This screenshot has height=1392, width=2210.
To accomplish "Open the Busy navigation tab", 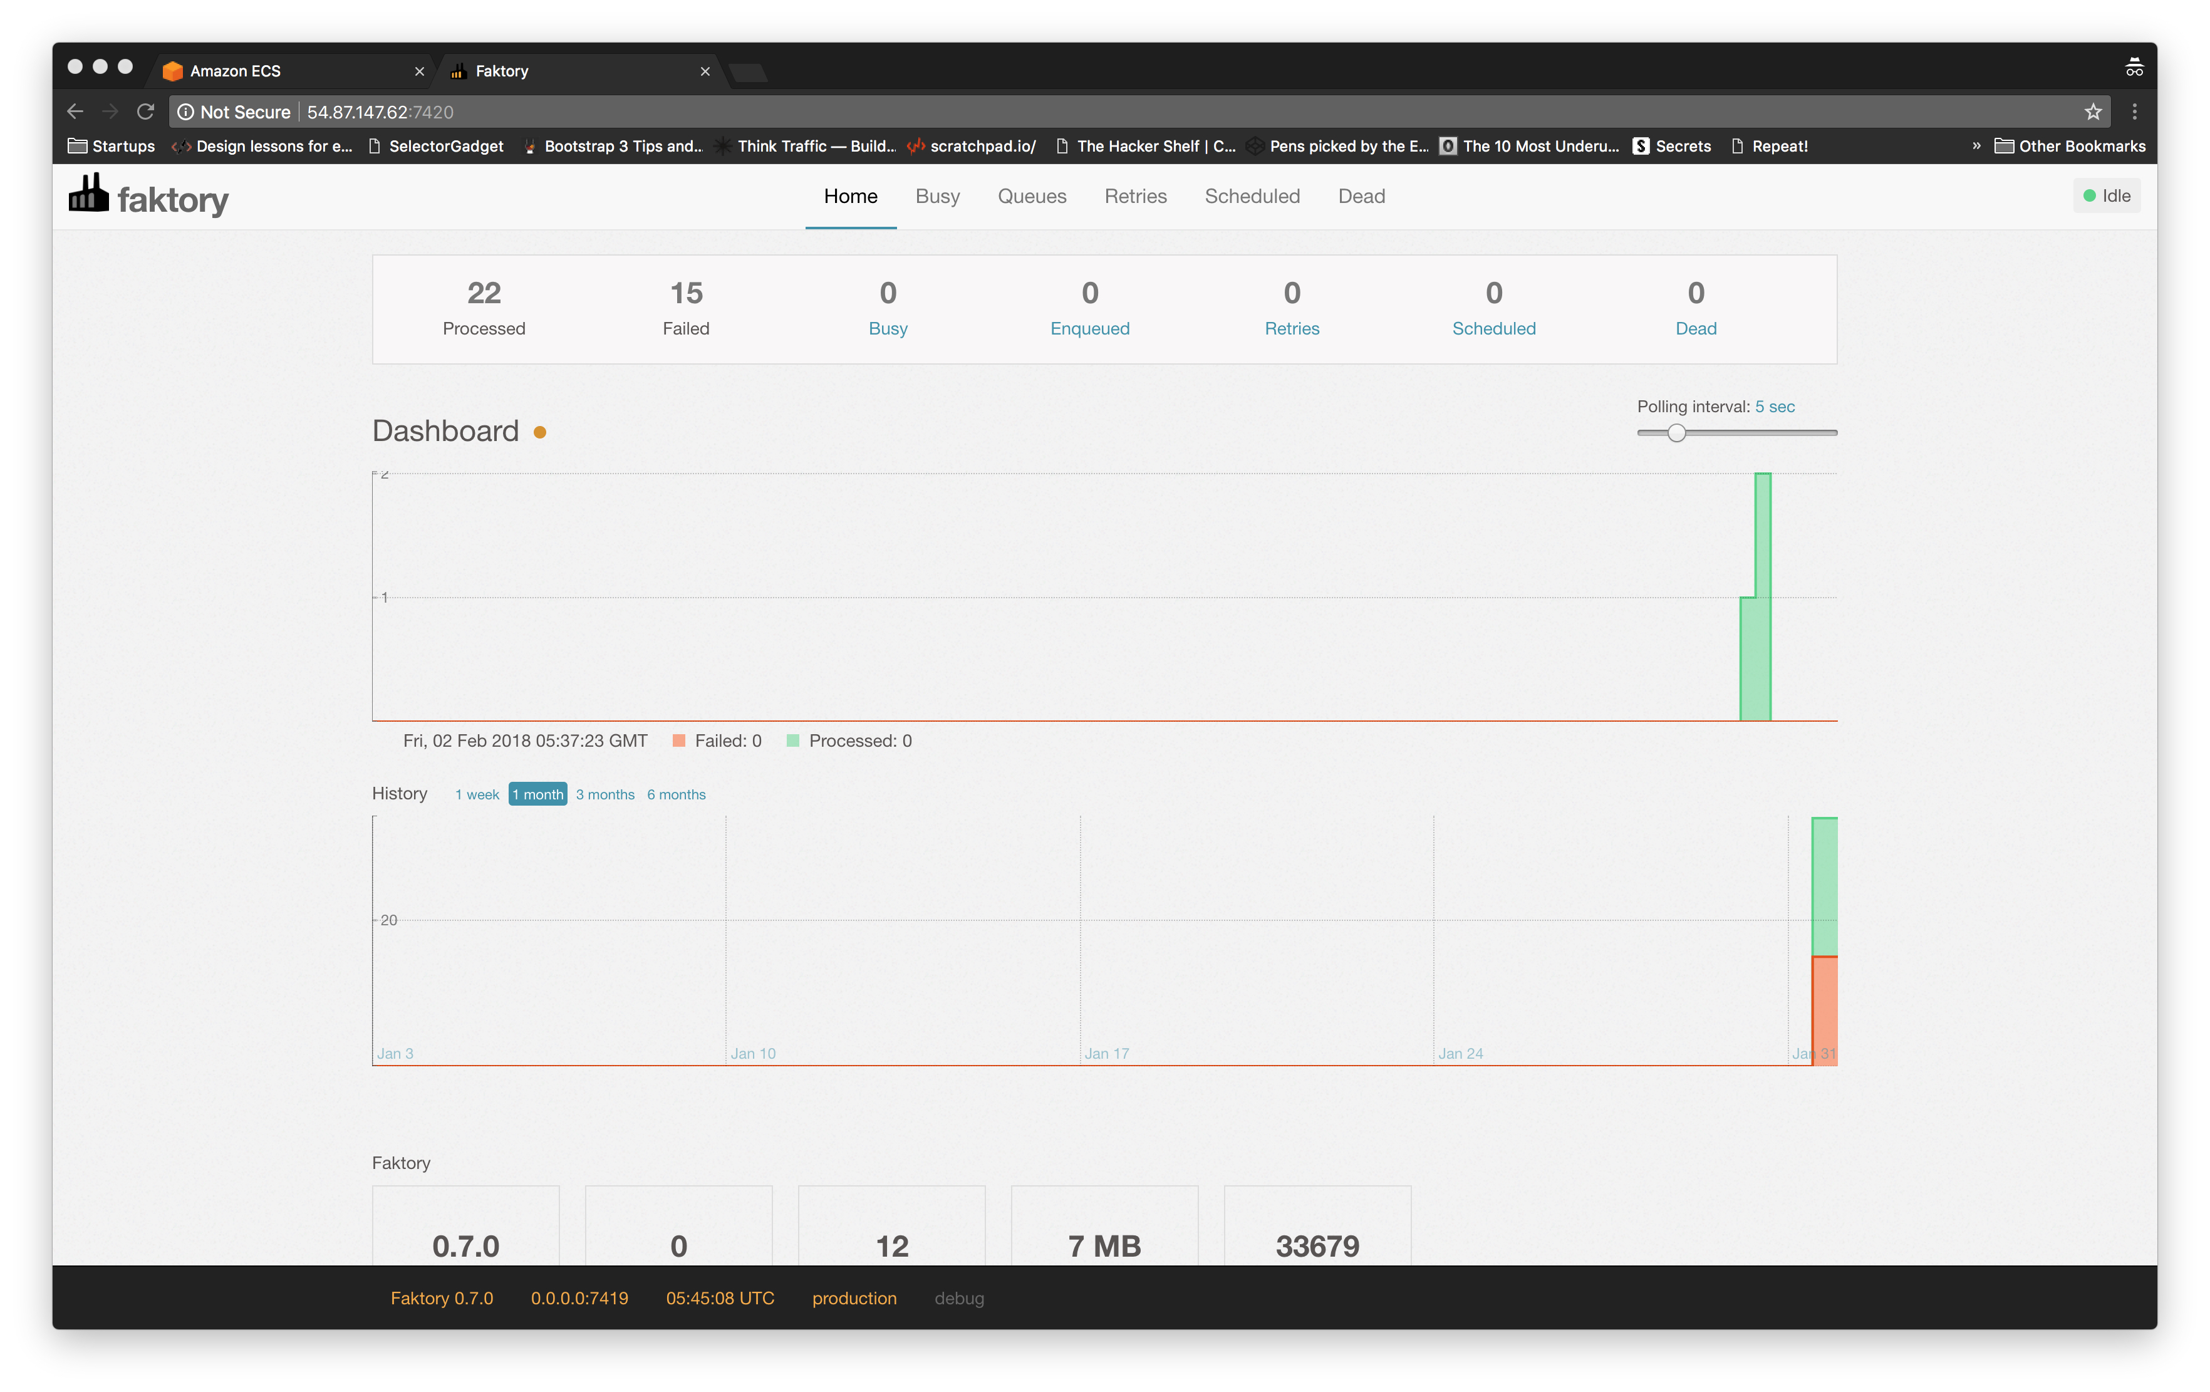I will (938, 196).
